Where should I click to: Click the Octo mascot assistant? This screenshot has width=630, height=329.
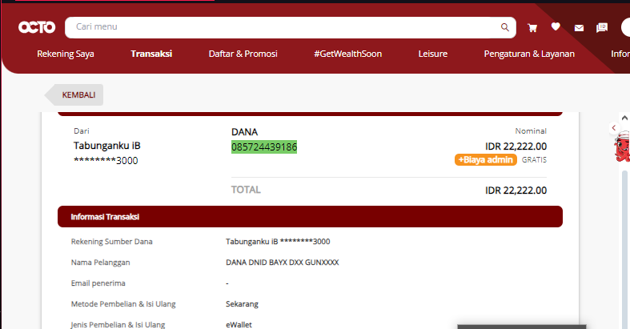click(622, 146)
